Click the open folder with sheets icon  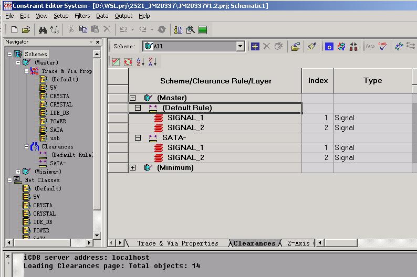coord(296,47)
